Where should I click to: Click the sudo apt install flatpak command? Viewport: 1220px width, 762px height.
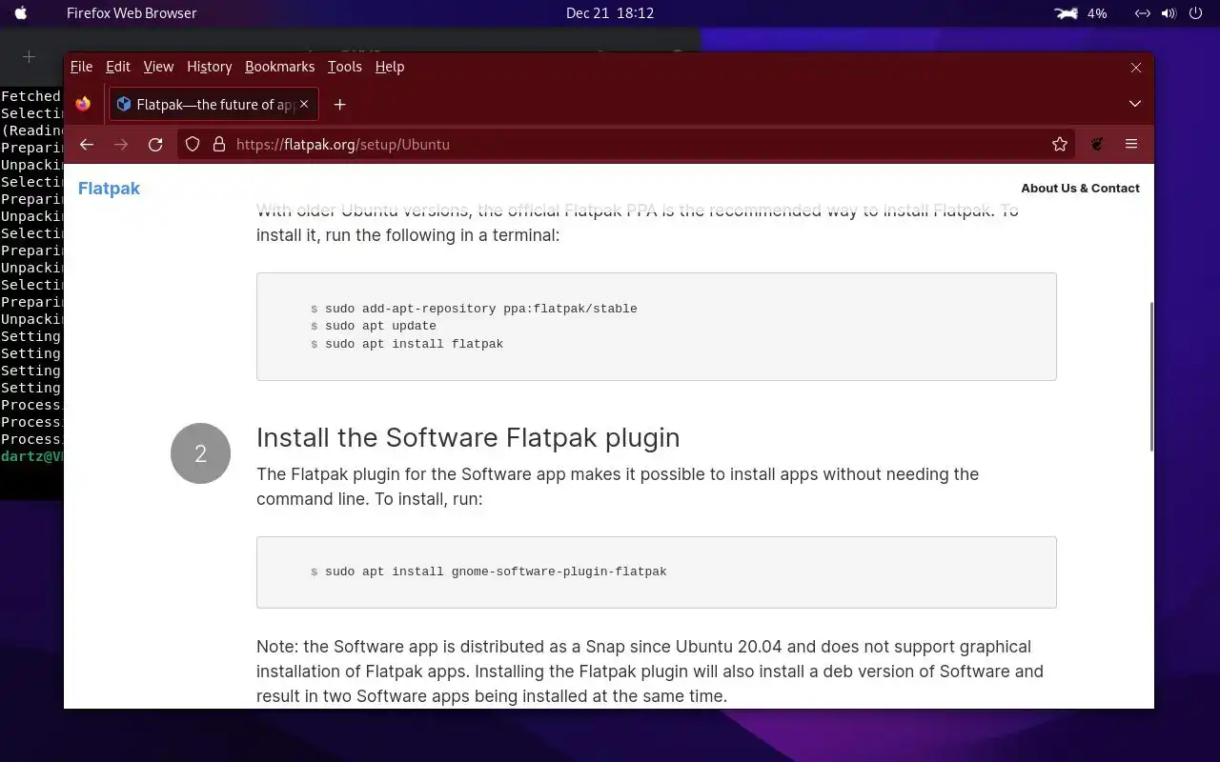click(414, 344)
